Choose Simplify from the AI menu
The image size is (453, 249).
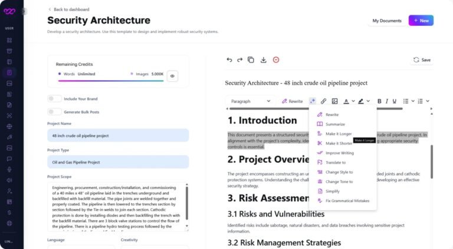click(x=343, y=191)
